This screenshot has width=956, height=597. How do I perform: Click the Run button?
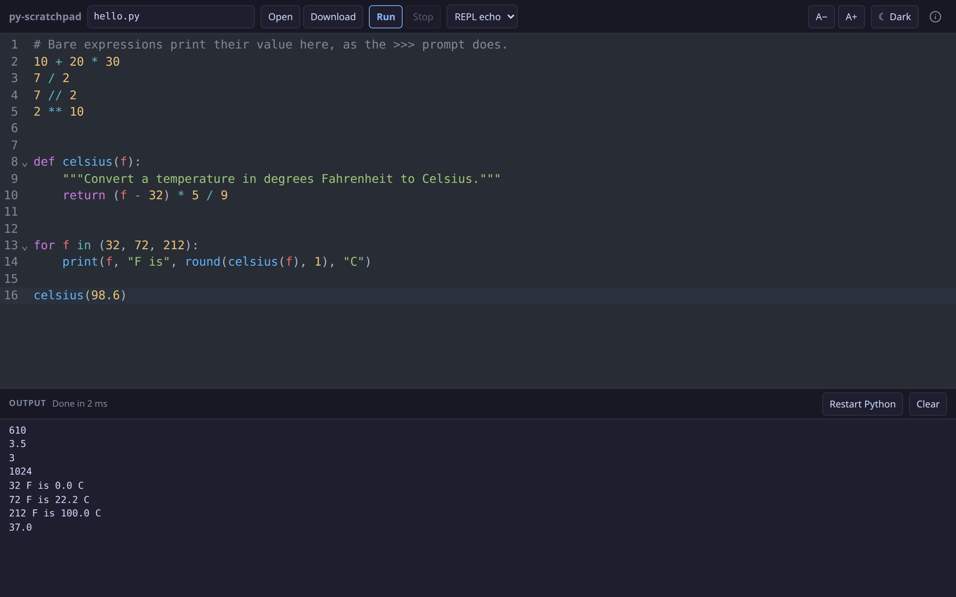click(x=385, y=16)
